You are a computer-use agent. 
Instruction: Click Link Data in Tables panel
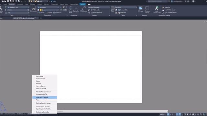(122, 13)
